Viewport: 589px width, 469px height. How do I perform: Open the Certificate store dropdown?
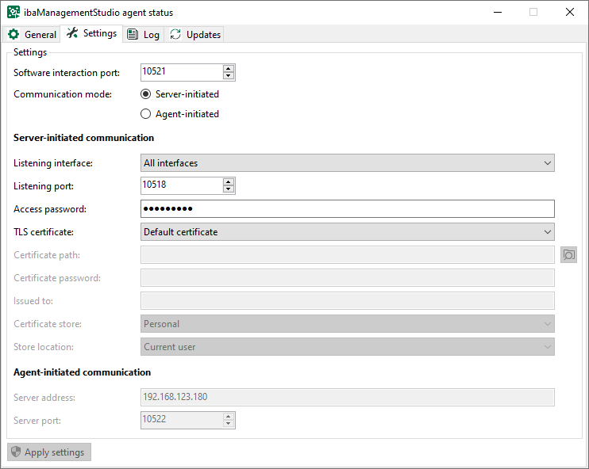(347, 324)
